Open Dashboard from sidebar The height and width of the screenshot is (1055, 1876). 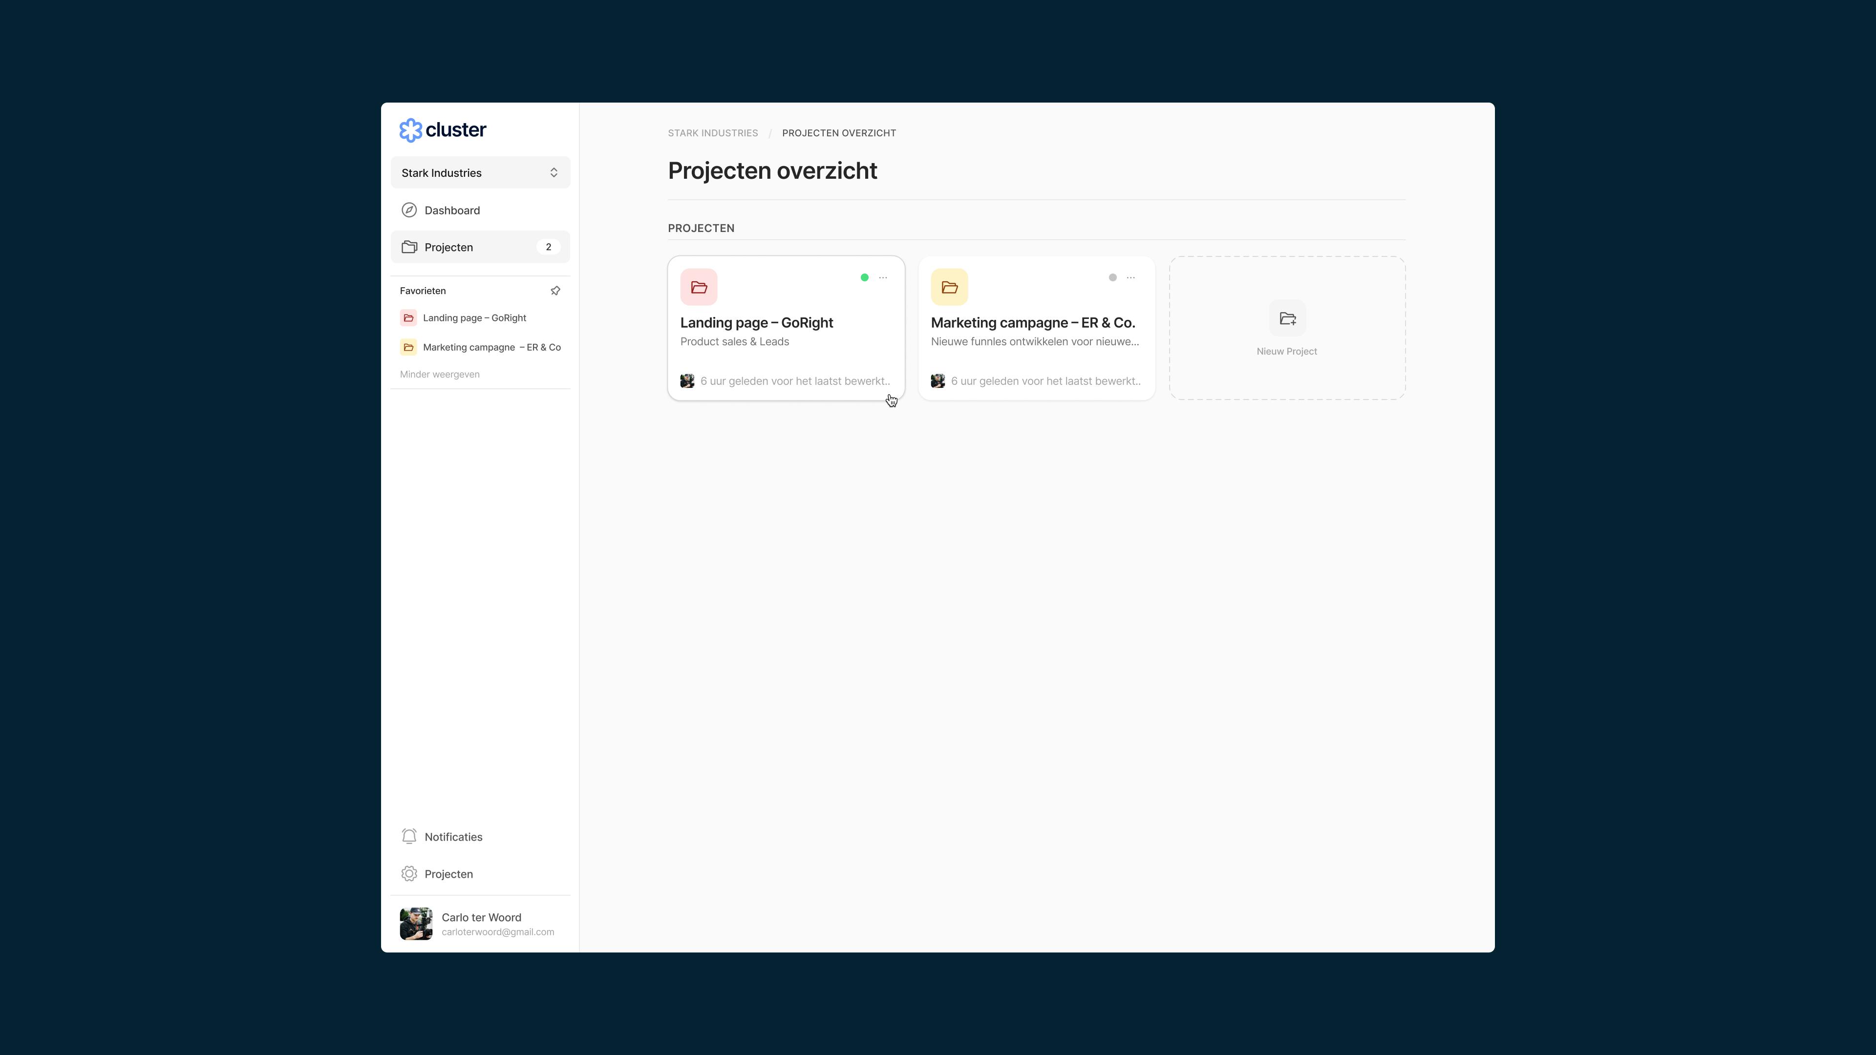(480, 211)
